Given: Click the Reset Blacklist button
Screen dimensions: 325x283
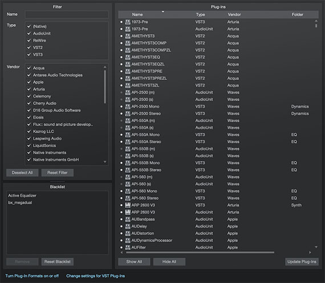Looking at the screenshot, I should coord(58,262).
